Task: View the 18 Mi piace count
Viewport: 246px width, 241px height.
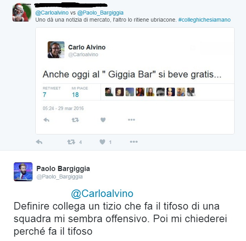Action: 75,95
